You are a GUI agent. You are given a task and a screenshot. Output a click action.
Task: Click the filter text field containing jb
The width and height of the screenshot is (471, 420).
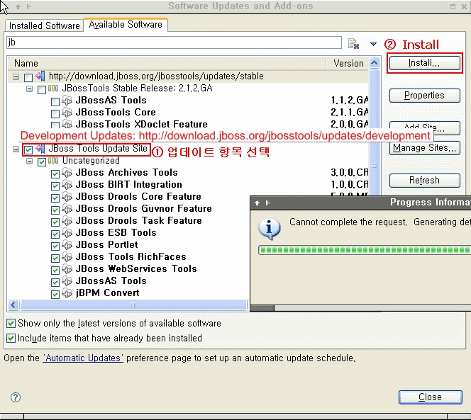(x=174, y=42)
